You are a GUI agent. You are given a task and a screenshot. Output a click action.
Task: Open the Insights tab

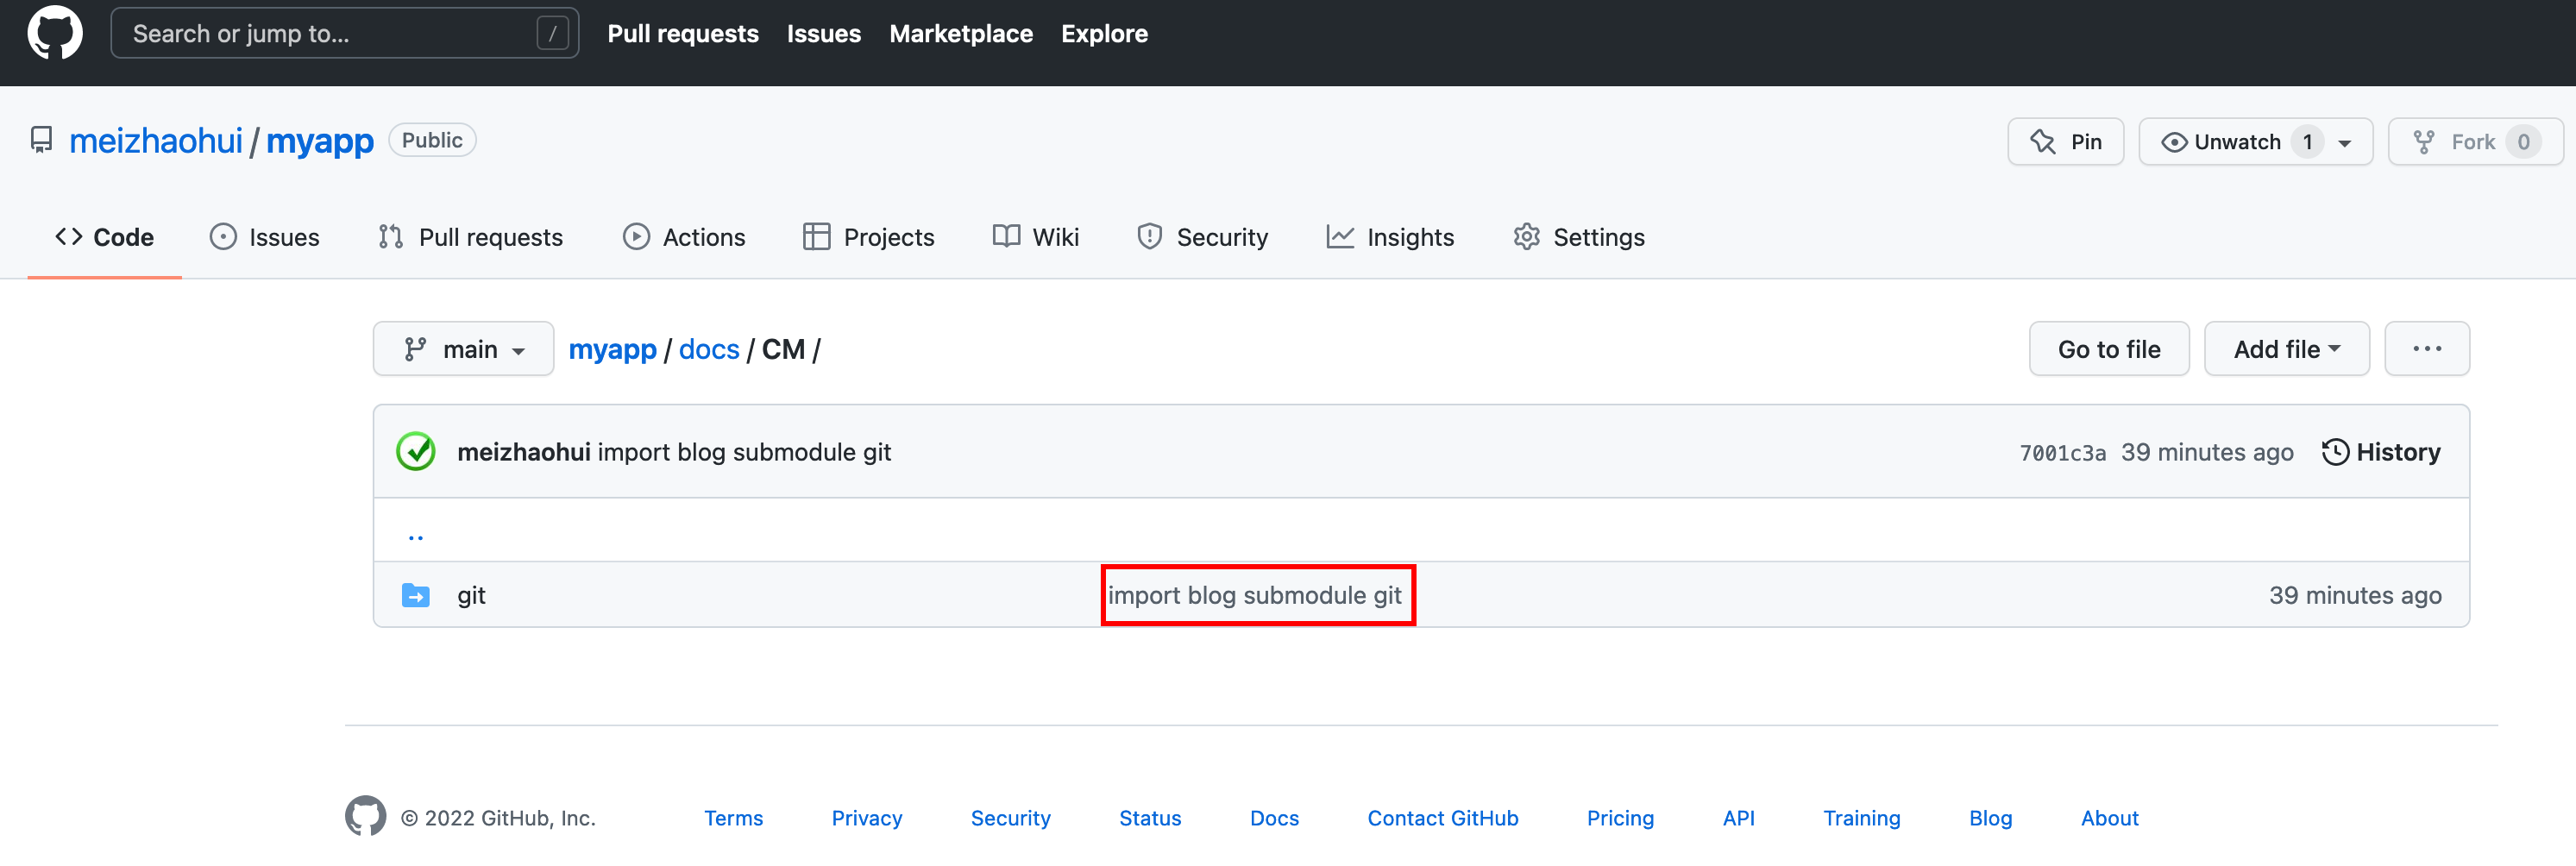(x=1390, y=237)
